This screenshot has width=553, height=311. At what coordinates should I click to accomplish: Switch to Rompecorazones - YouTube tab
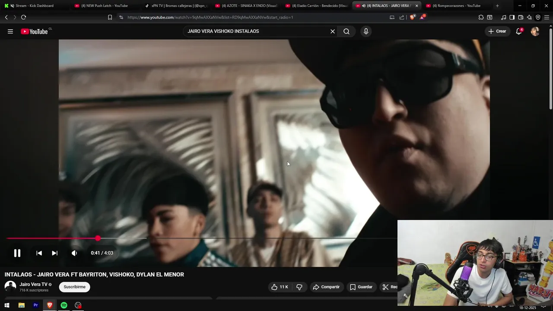[x=458, y=6]
